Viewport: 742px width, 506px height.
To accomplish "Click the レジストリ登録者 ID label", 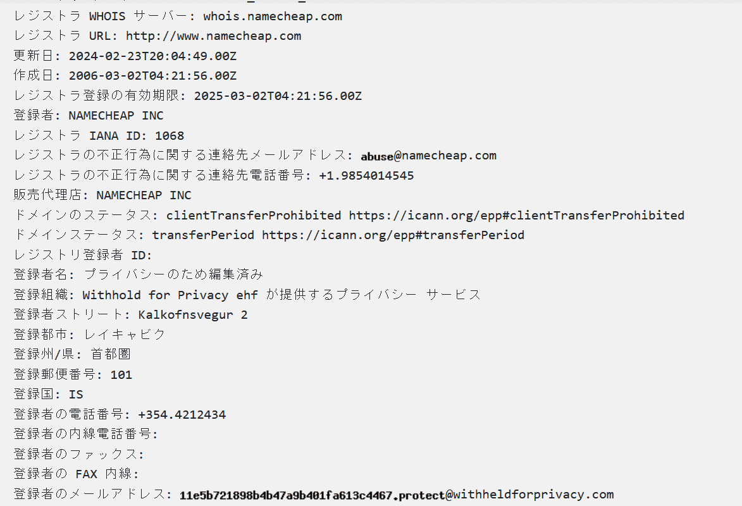I will (83, 256).
